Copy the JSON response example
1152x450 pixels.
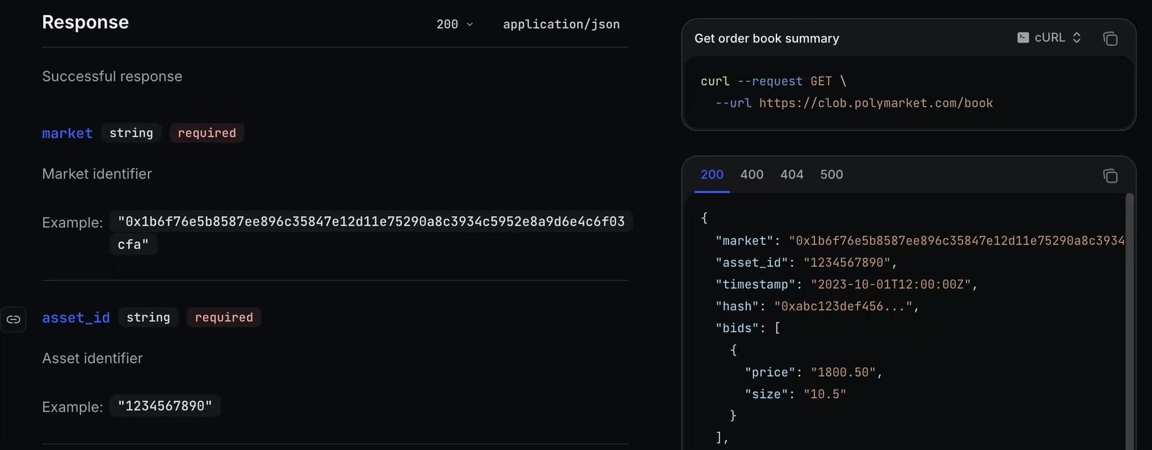[1110, 176]
